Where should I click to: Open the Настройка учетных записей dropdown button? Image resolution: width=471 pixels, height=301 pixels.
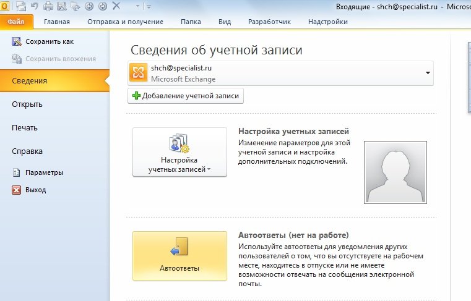[179, 152]
